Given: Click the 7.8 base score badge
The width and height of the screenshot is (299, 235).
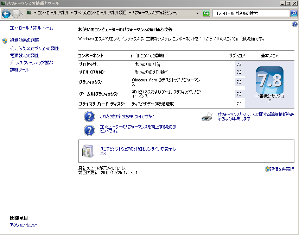Looking at the screenshot, I should coord(270,80).
